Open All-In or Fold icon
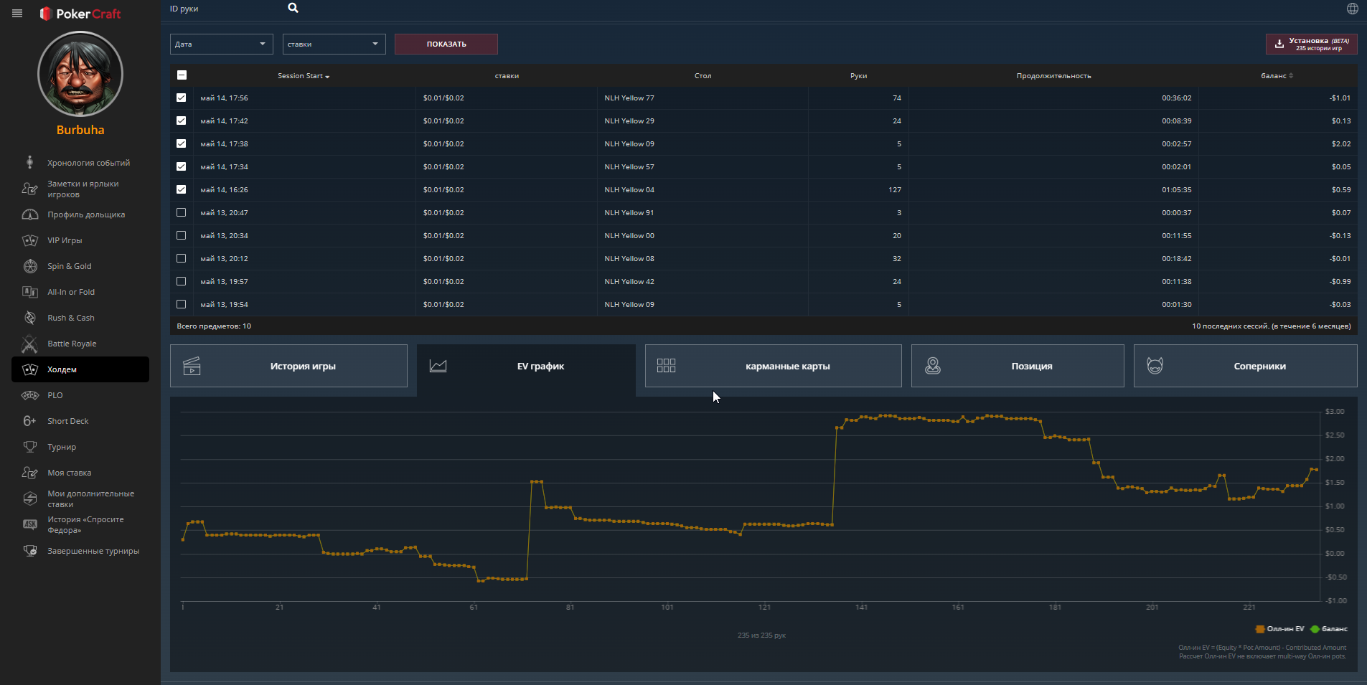 point(29,292)
